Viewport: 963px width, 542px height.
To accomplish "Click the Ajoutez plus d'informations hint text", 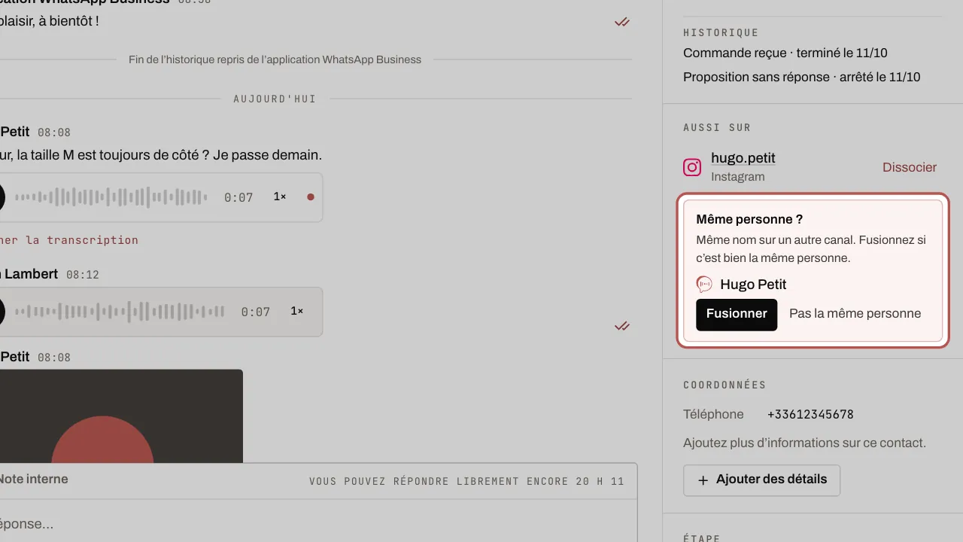I will (804, 443).
